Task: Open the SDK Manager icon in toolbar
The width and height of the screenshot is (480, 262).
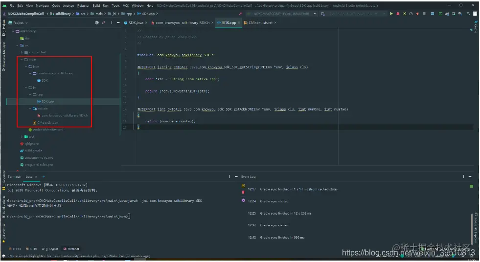Action: (x=460, y=14)
